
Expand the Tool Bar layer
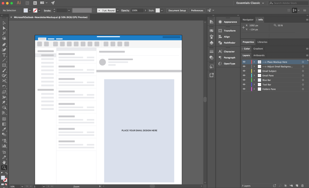pyautogui.click(x=254, y=84)
